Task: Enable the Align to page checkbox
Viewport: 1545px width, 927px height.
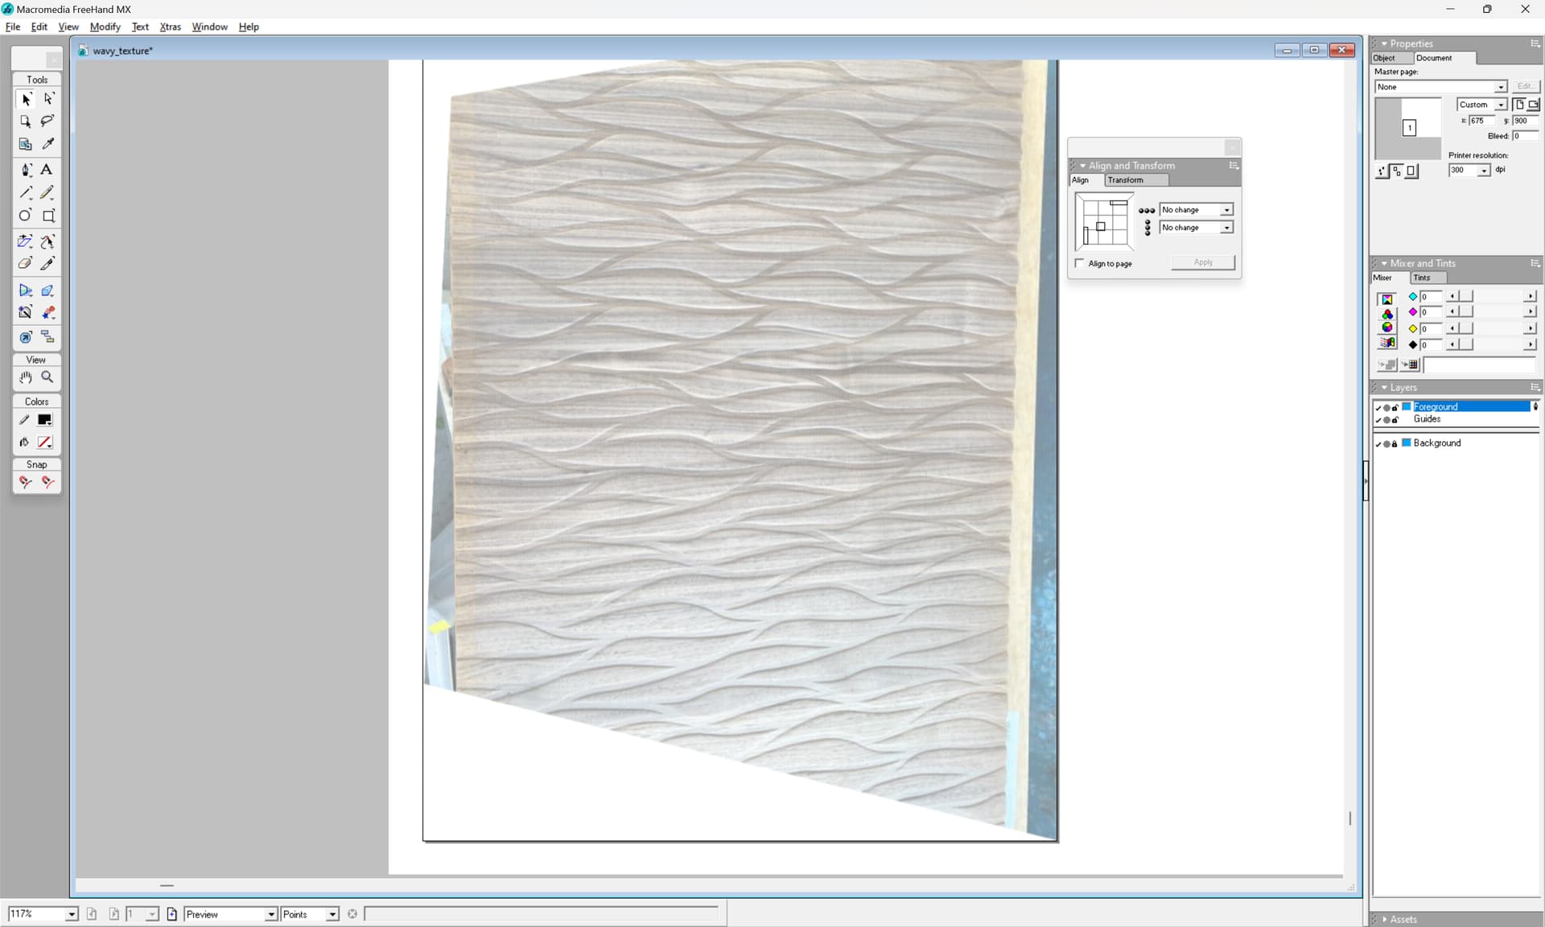Action: point(1080,263)
